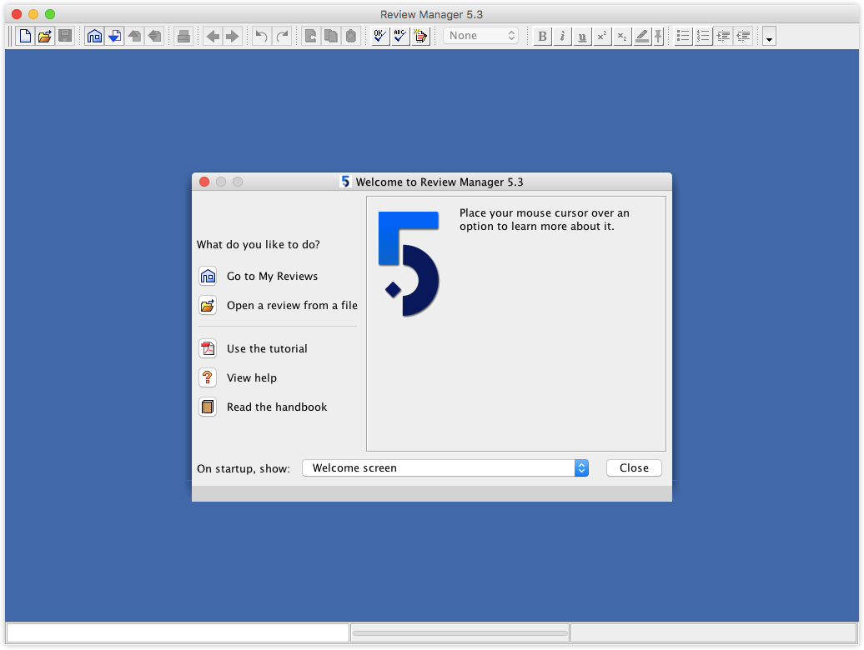The width and height of the screenshot is (864, 650).
Task: Click the middle status bar progress area
Action: coord(460,632)
